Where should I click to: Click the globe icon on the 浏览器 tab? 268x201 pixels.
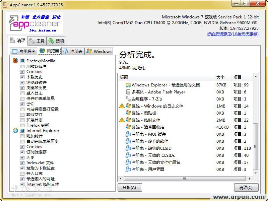coord(42,51)
